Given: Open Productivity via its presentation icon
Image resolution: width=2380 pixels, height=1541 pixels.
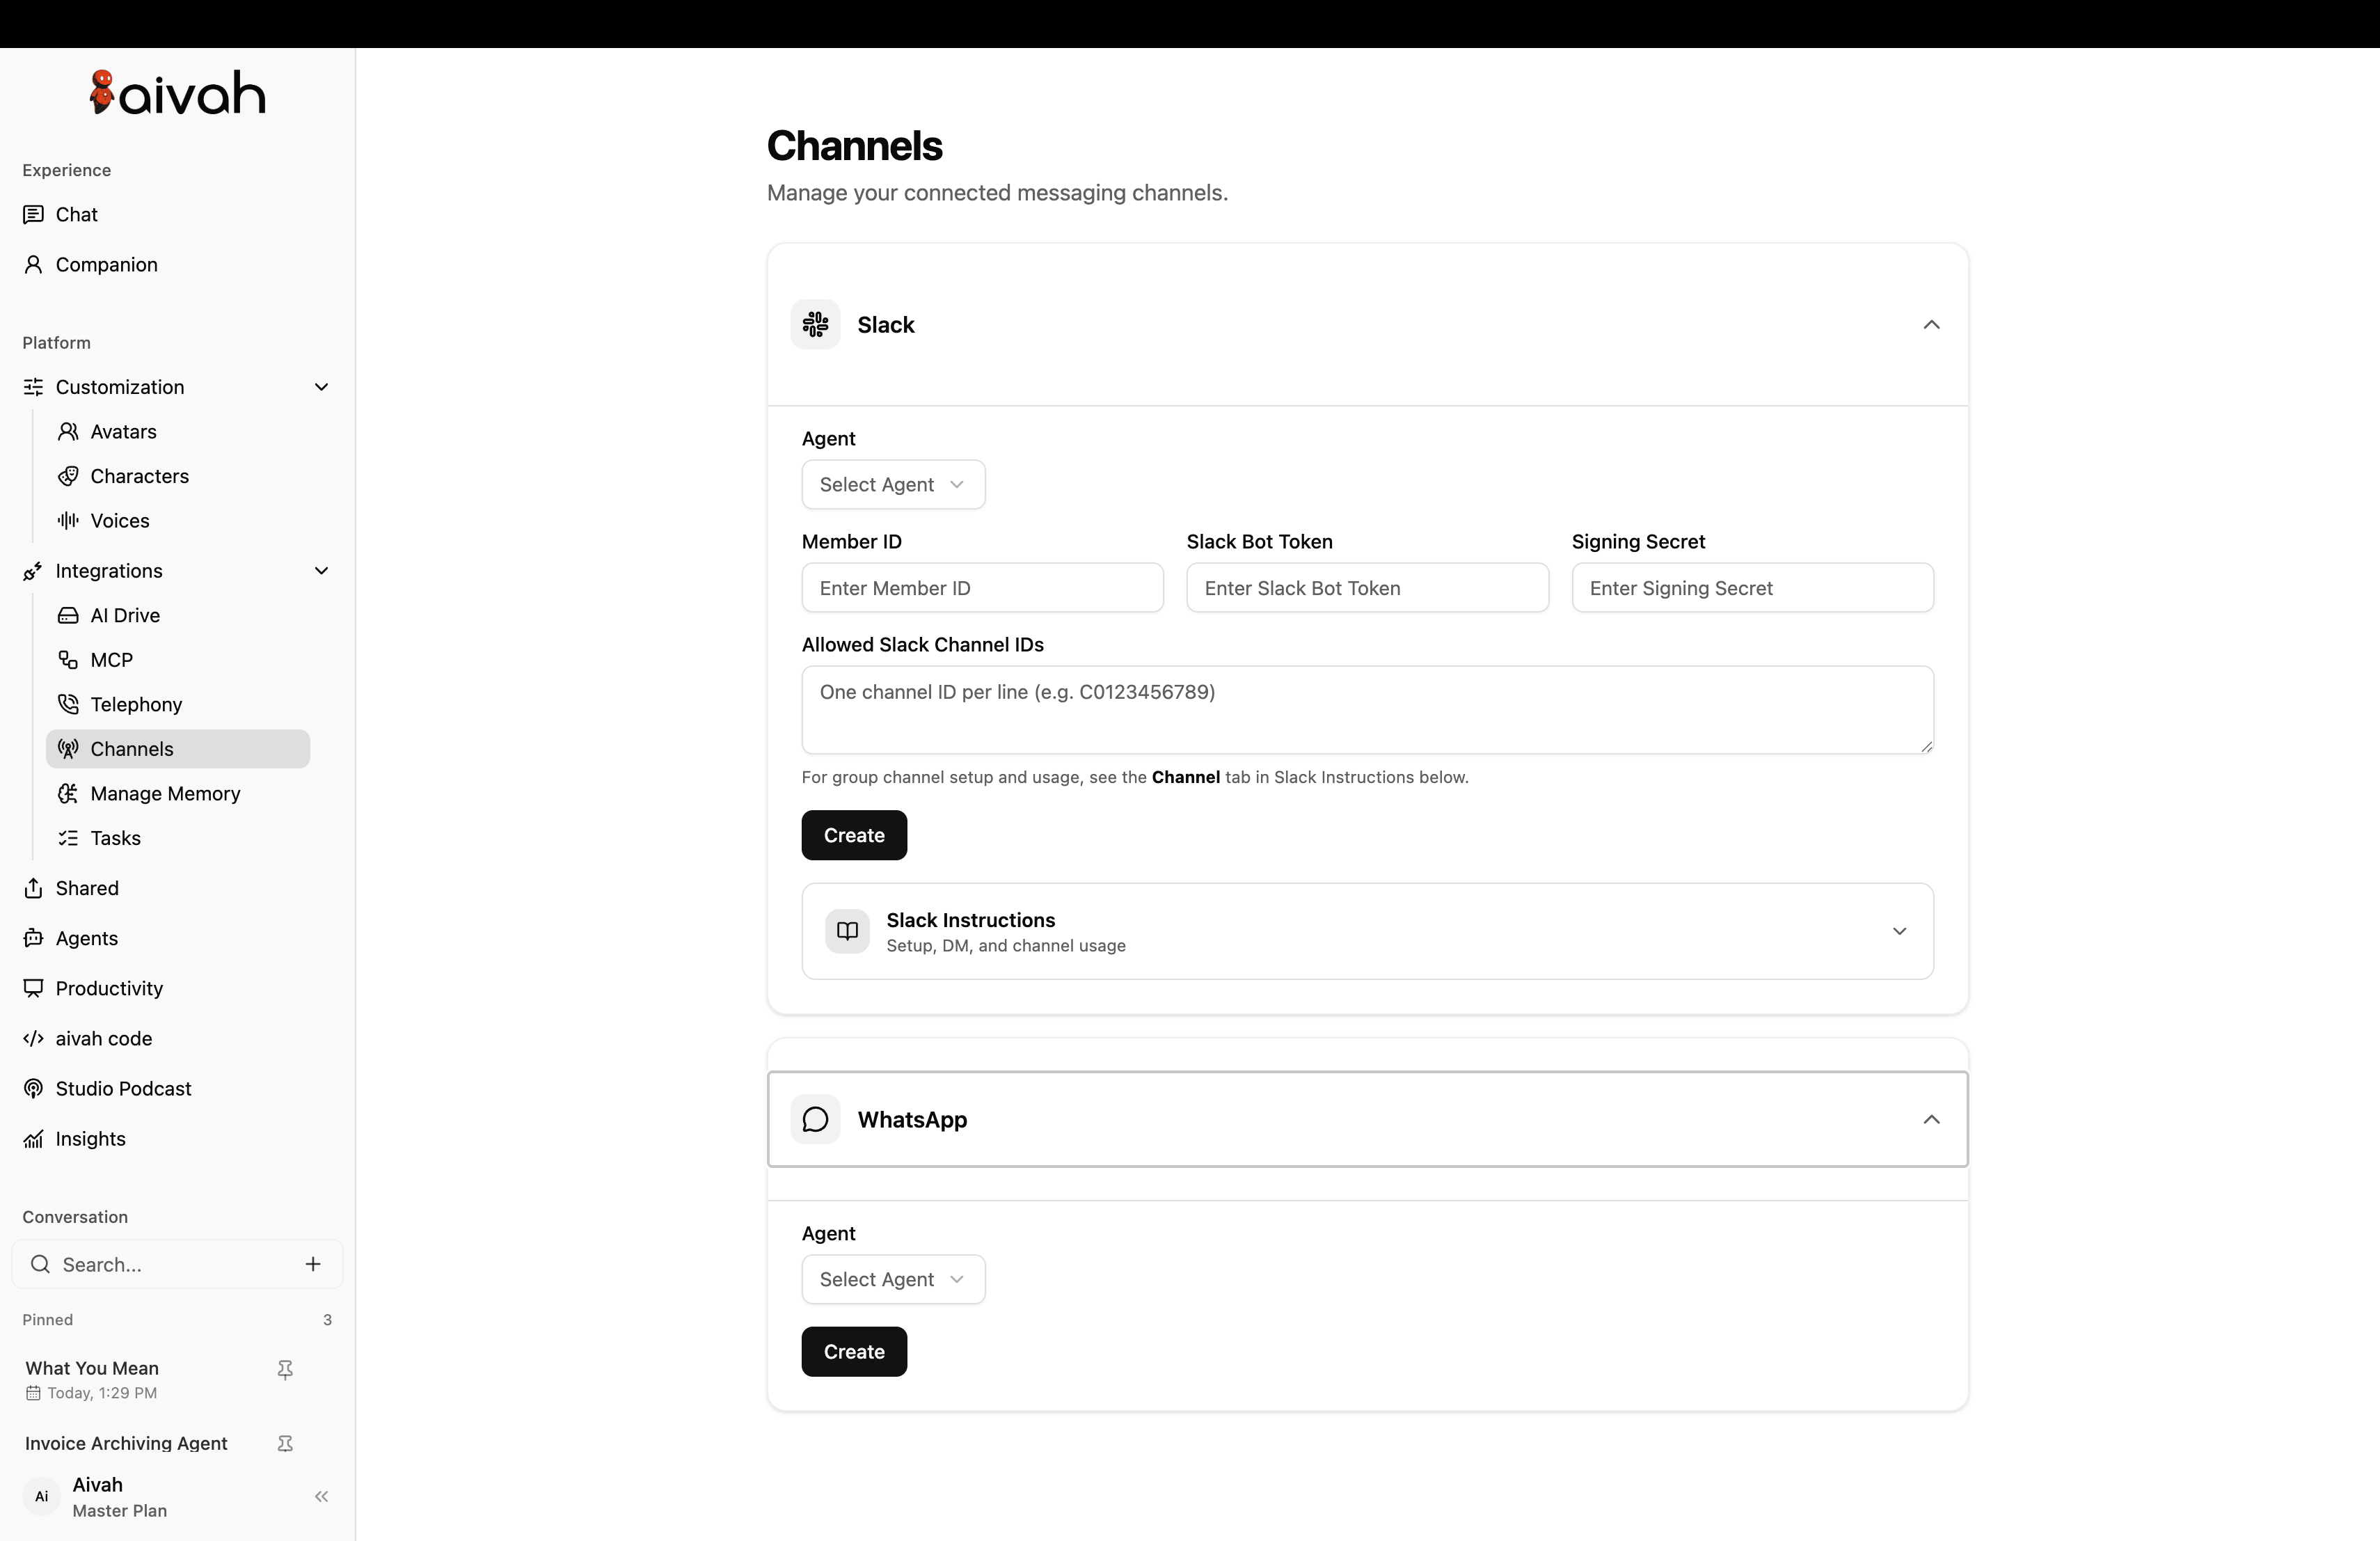Looking at the screenshot, I should pyautogui.click(x=33, y=988).
